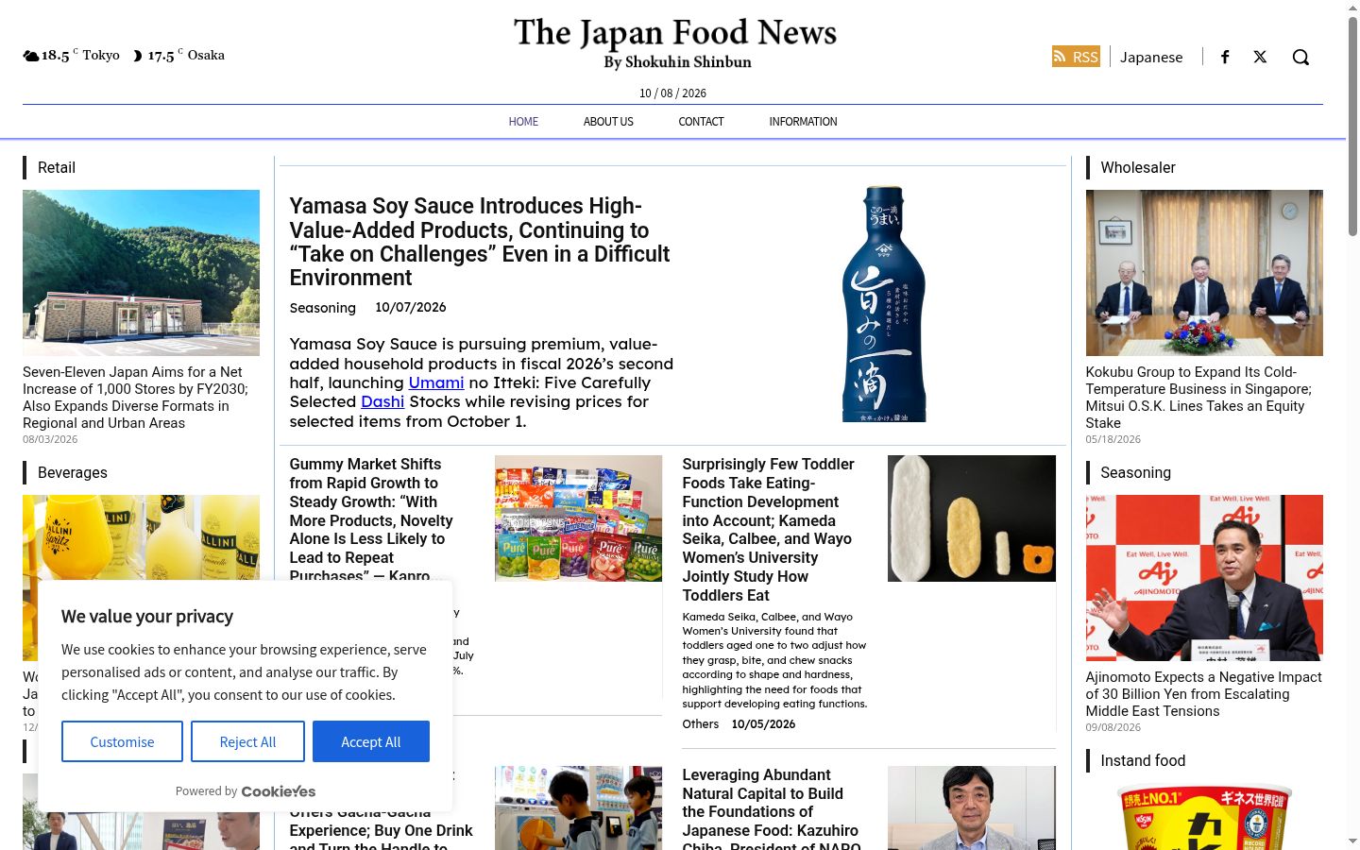1360x850 pixels.
Task: Follow the Dashi link in the summary
Action: pos(382,401)
